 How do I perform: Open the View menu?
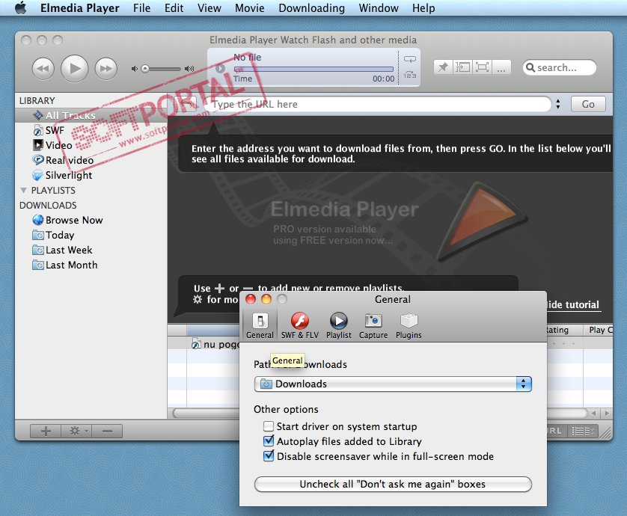point(209,8)
